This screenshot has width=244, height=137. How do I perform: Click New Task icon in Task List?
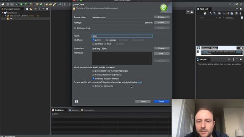coord(205,14)
